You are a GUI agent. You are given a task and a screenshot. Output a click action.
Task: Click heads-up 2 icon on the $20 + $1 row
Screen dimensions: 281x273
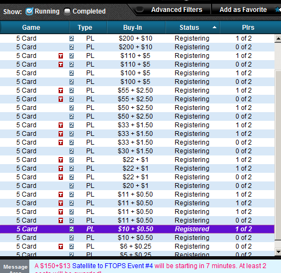point(72,186)
